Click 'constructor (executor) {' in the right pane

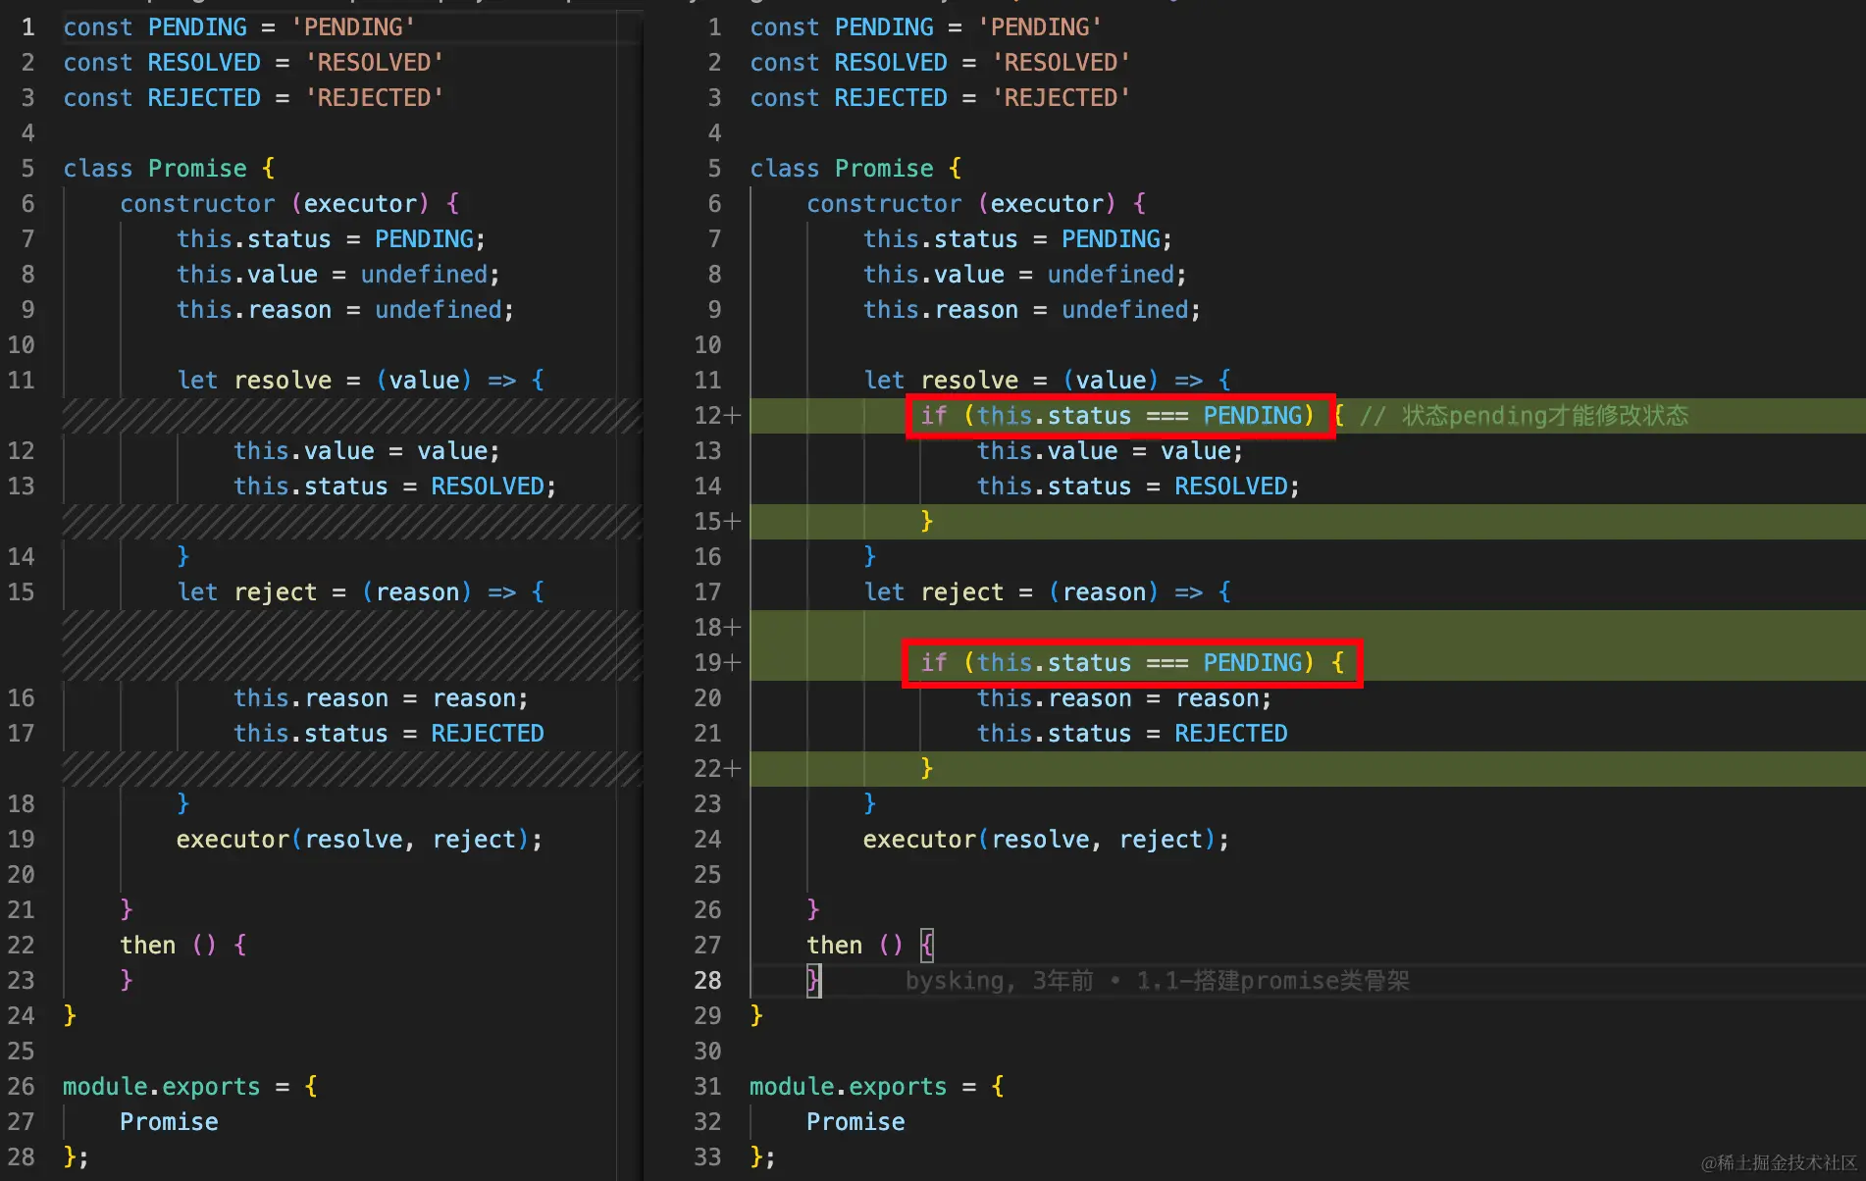click(976, 204)
